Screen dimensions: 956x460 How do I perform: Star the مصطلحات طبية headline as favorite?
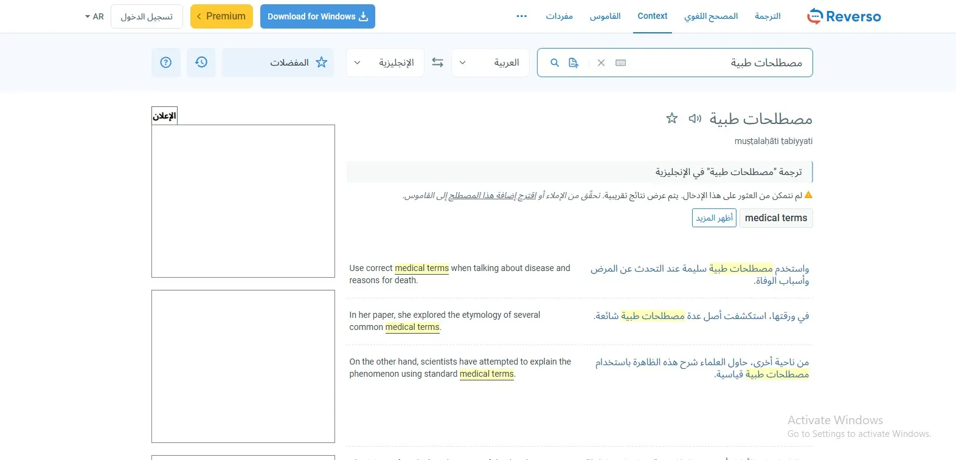pos(672,118)
